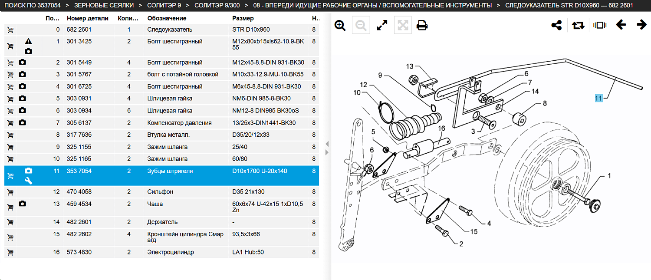Go to previous diagram arrow

(x=621, y=25)
